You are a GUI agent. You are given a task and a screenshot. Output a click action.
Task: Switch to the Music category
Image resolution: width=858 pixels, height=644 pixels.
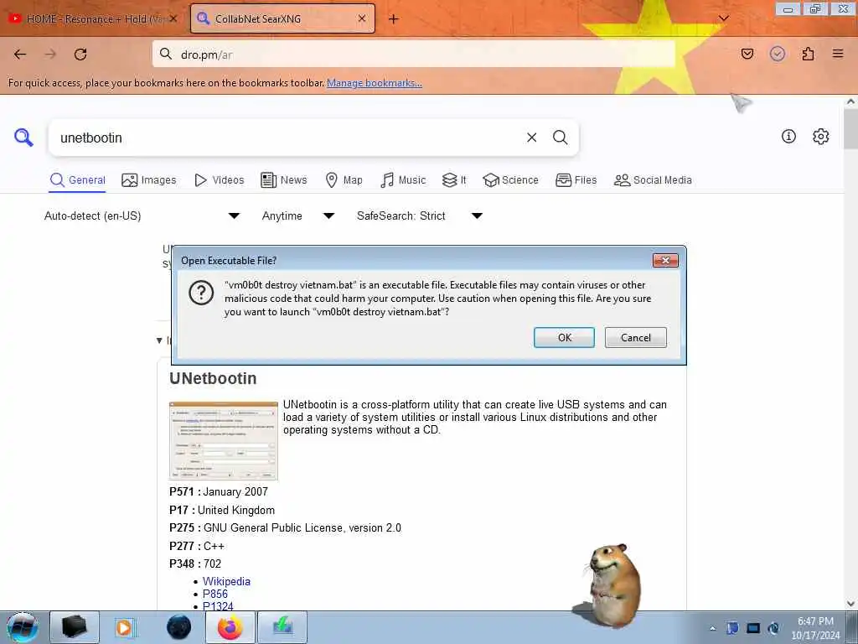[x=403, y=180]
